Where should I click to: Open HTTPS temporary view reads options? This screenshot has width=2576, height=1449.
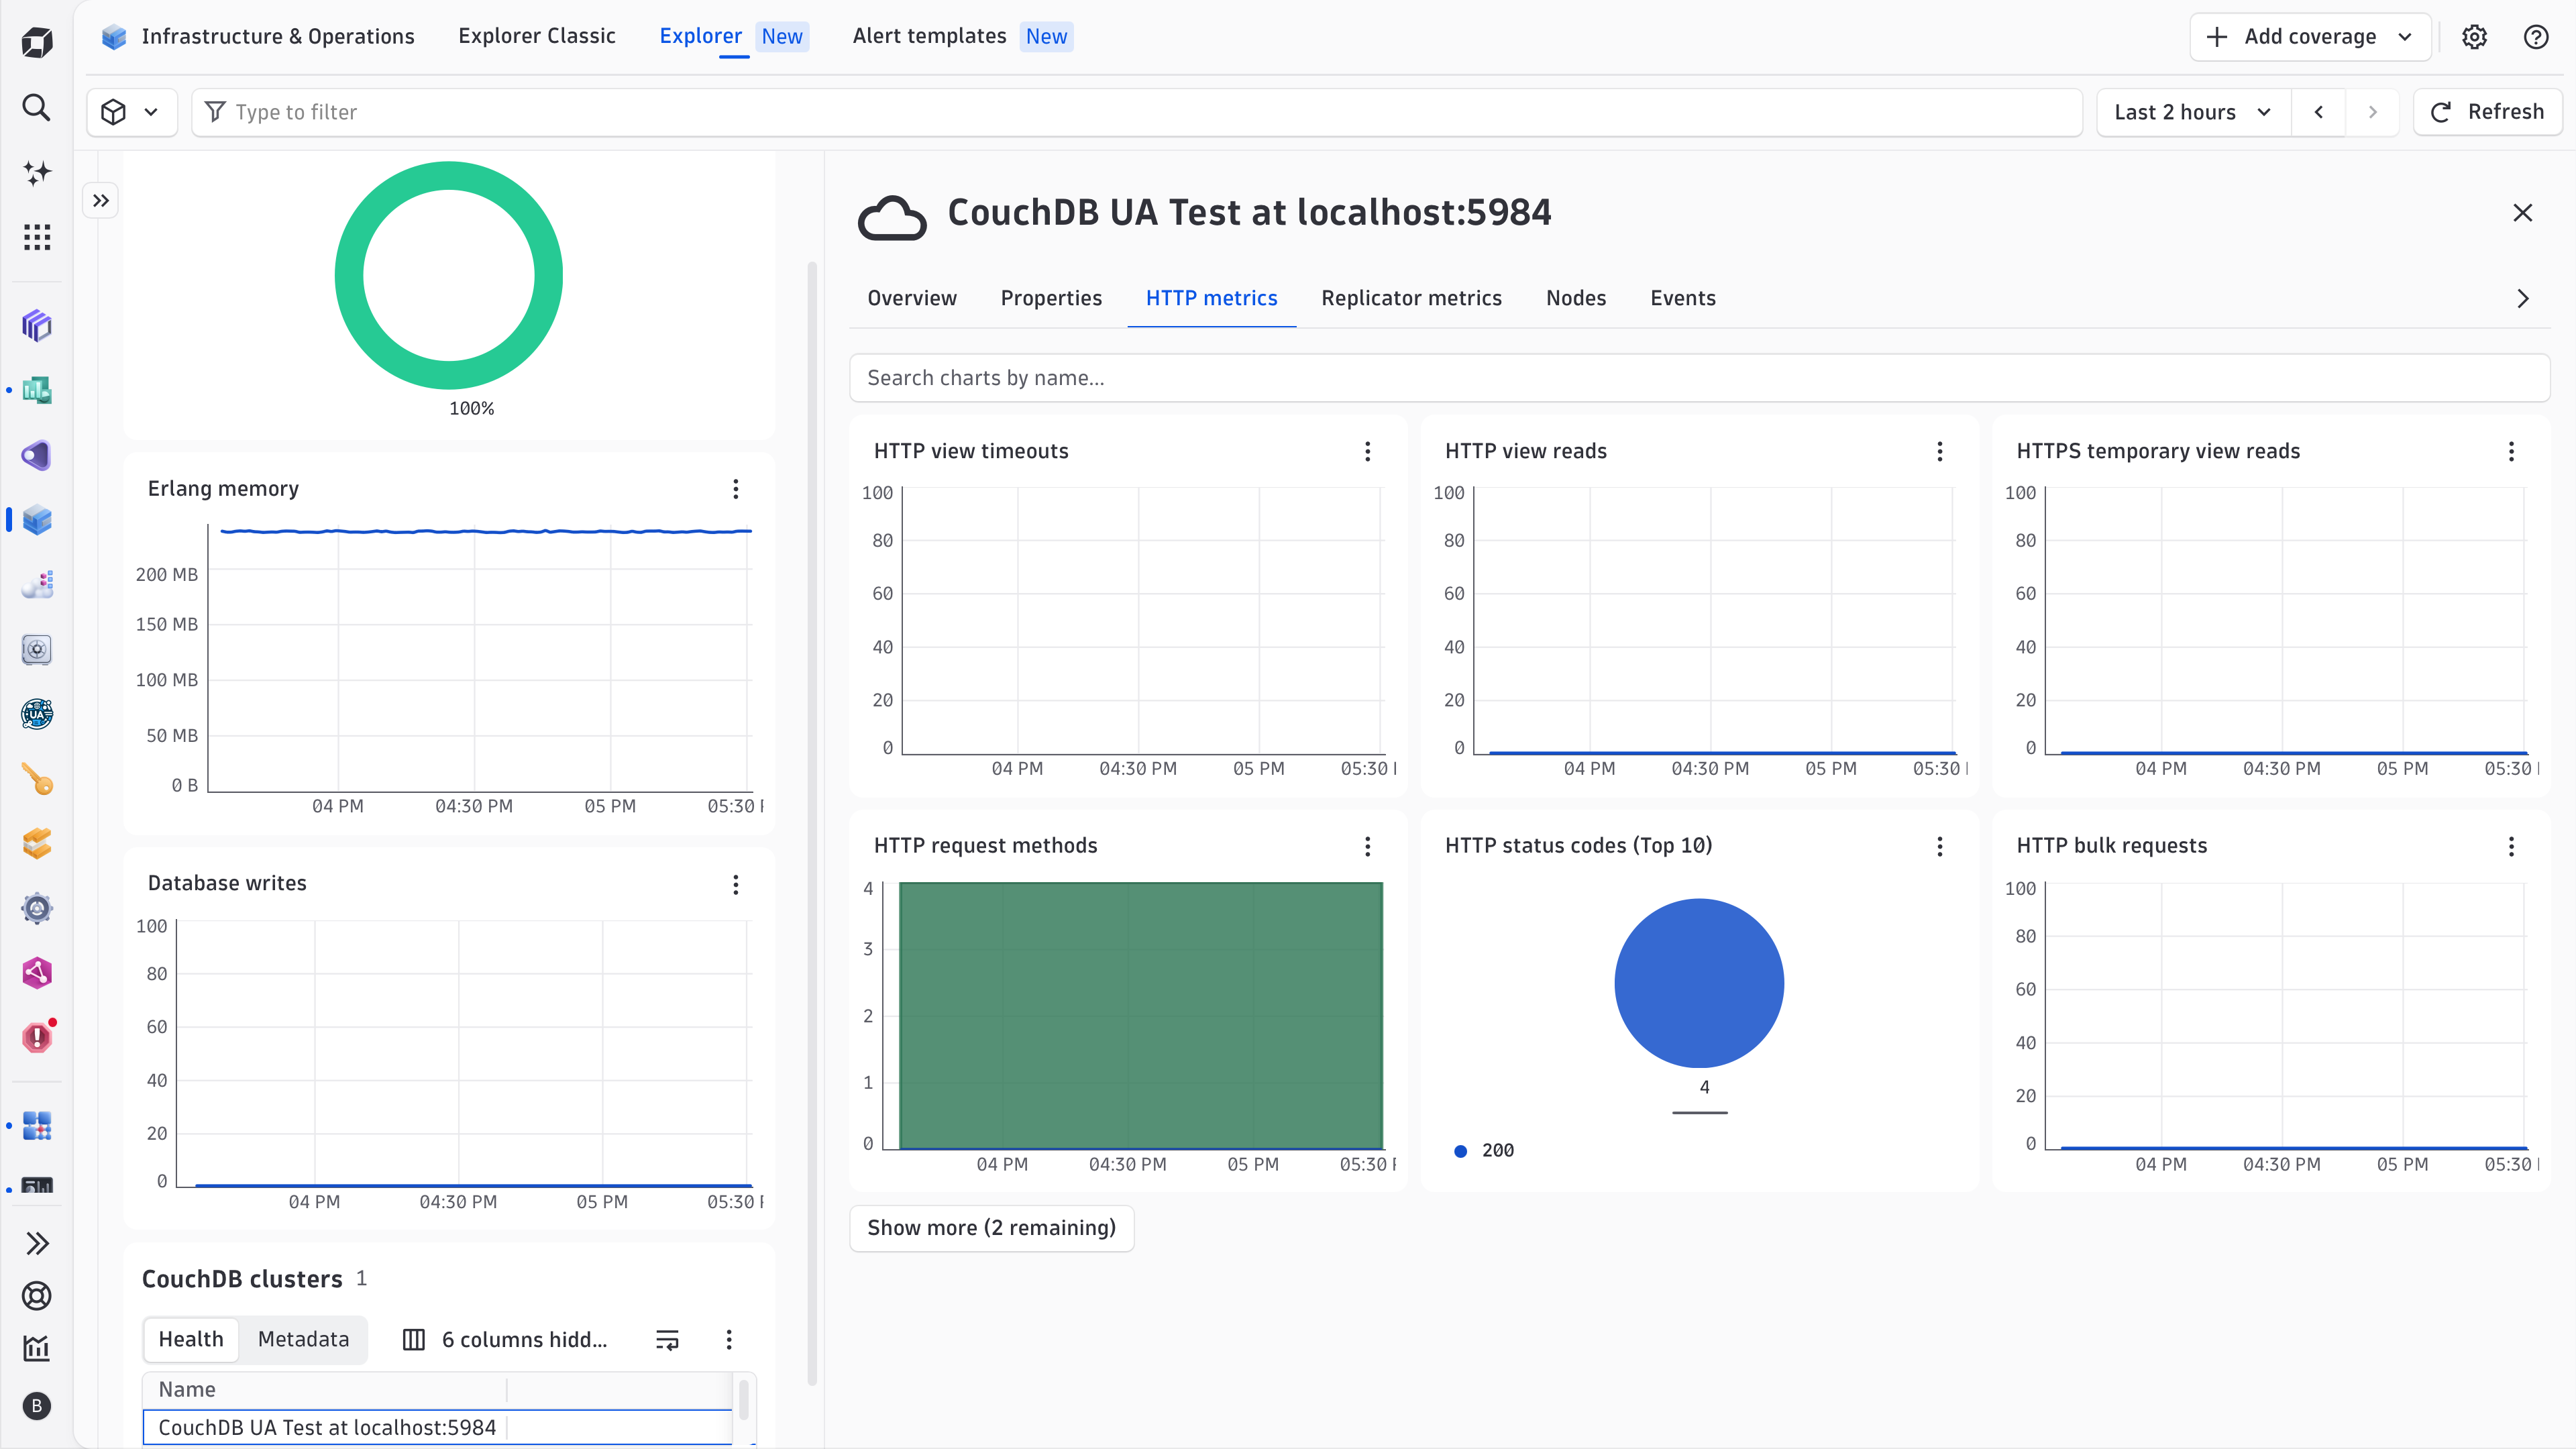tap(2511, 451)
